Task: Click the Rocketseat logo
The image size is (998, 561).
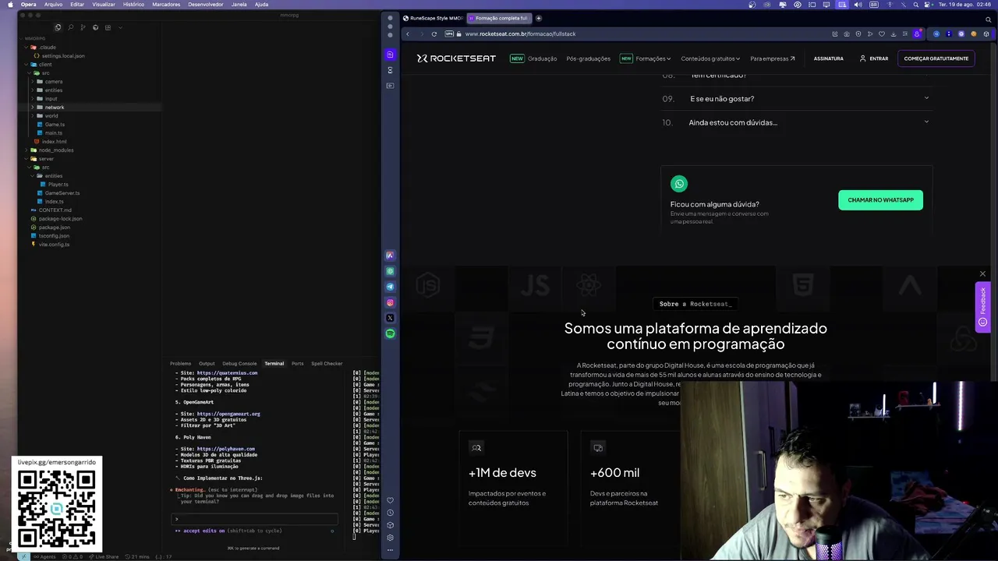Action: [456, 58]
